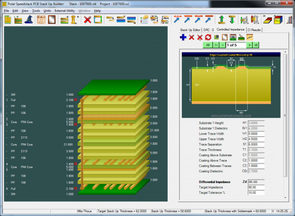Screen dimensions: 295x216
Task: Open the File menu
Action: (x=6, y=11)
